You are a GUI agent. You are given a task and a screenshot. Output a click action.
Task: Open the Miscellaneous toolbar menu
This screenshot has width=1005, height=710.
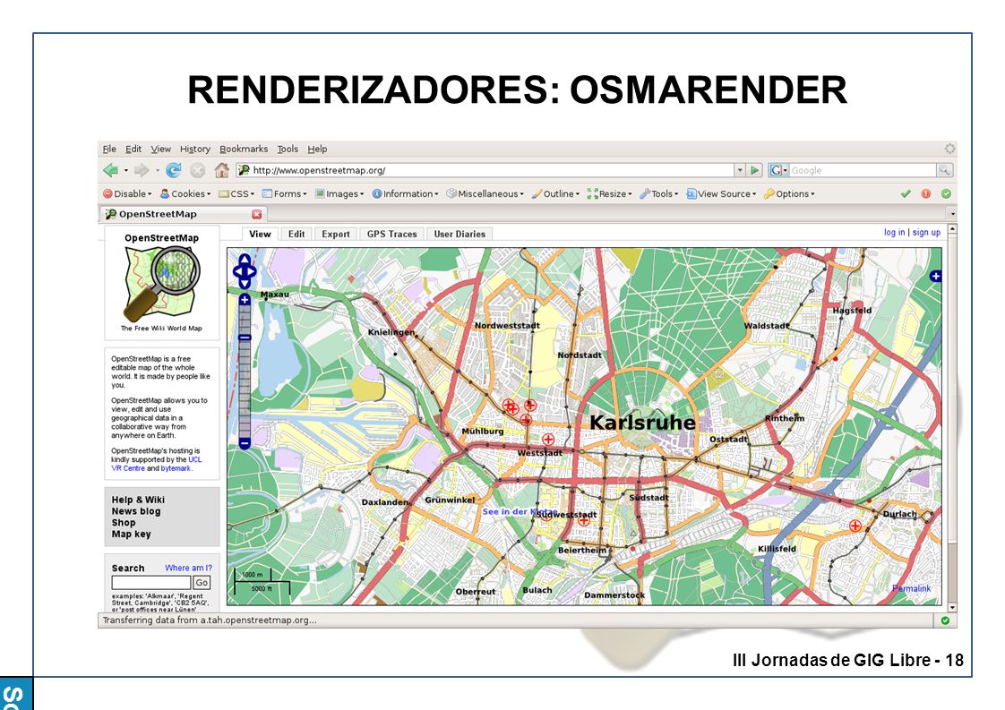485,193
